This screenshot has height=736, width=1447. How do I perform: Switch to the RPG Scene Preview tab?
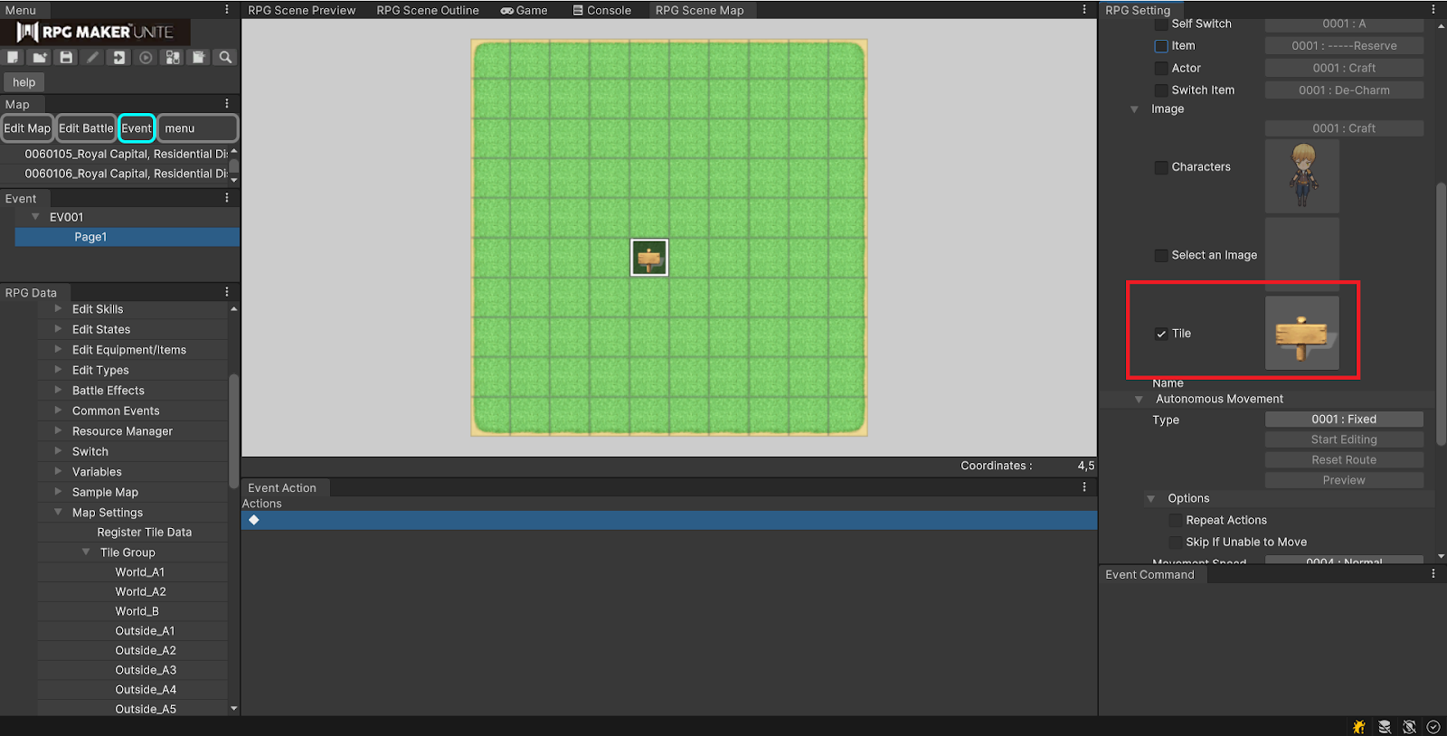click(x=302, y=10)
